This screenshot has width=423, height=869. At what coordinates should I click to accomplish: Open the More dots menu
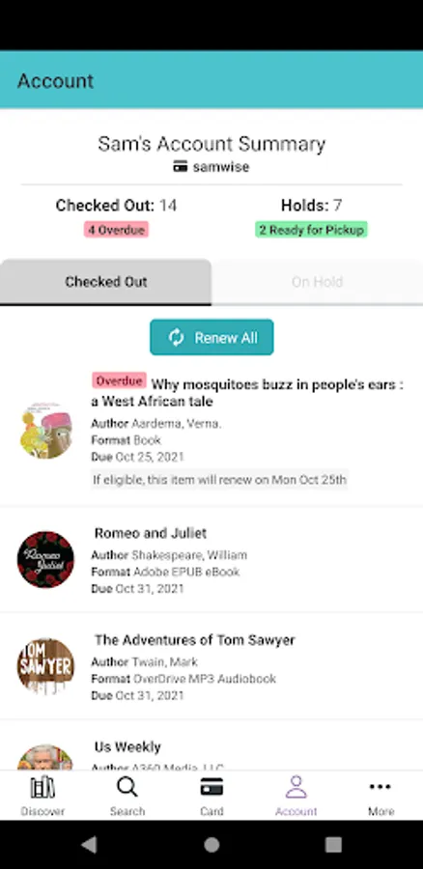pyautogui.click(x=381, y=786)
